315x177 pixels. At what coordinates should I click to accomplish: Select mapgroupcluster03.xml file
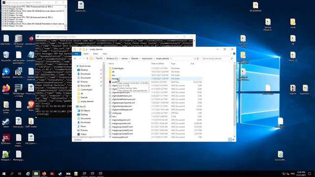(123, 133)
